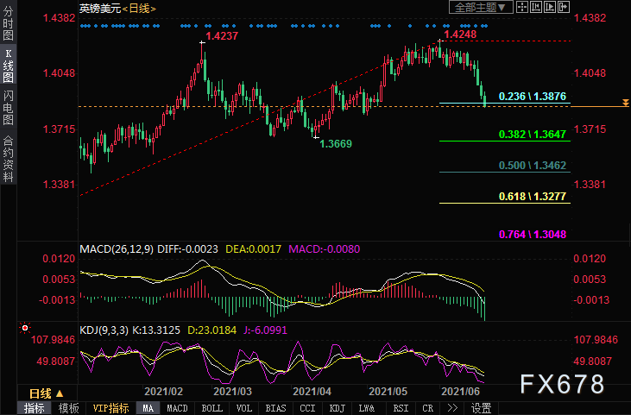This screenshot has width=631, height=415.
Task: Open the 日线 period selector
Action: click(47, 393)
